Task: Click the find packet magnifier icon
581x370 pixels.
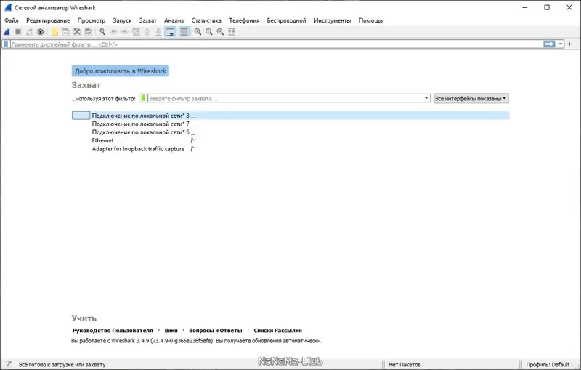Action: tap(102, 32)
